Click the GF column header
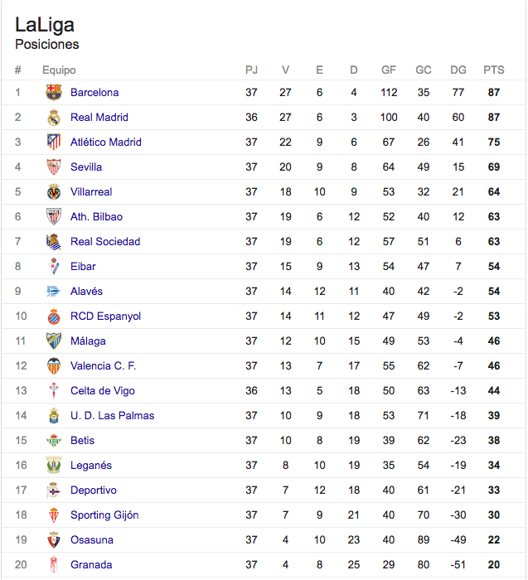 tap(389, 70)
